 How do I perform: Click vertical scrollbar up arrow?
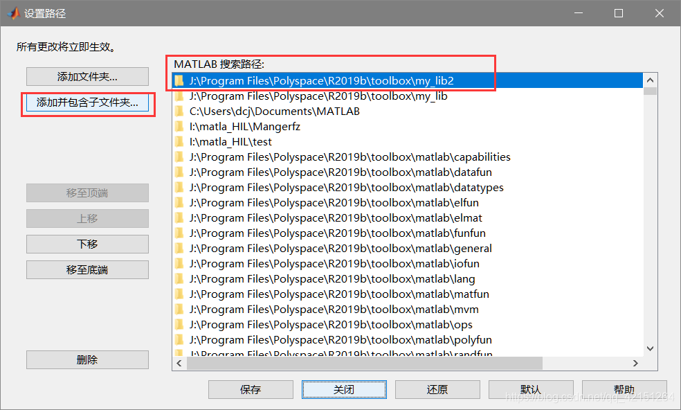pos(650,80)
